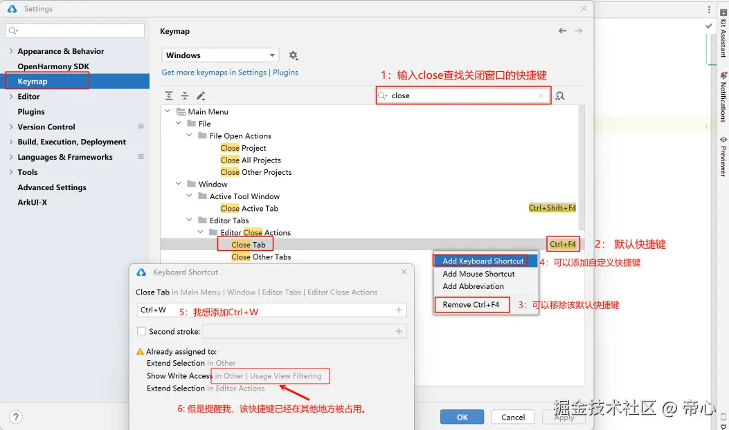The image size is (729, 430).
Task: Collapse the Editor Tabs tree node
Action: coord(189,220)
